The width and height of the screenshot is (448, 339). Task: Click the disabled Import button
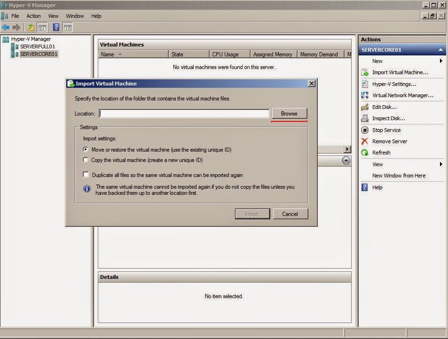pyautogui.click(x=252, y=214)
